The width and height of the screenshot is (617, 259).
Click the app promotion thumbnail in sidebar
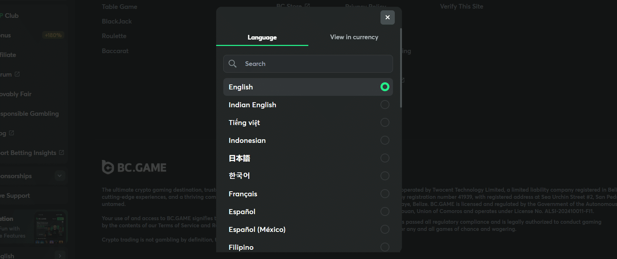pos(50,228)
